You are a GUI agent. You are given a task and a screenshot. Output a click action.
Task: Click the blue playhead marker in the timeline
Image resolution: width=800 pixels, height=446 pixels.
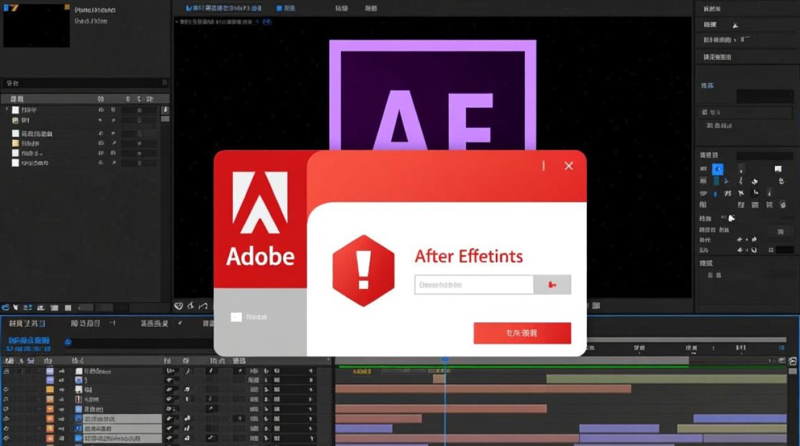pos(445,360)
